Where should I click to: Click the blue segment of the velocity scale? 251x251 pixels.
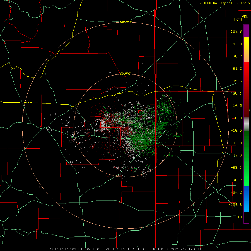[x=246, y=199]
